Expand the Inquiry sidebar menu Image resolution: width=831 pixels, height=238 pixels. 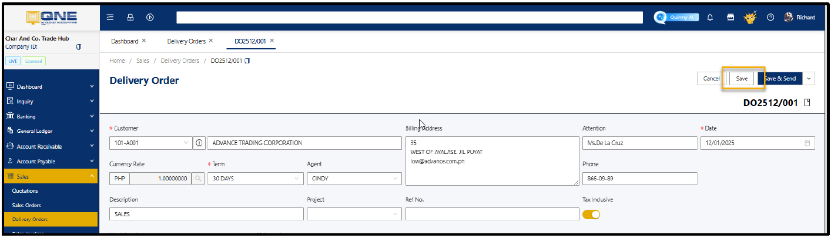(x=92, y=102)
